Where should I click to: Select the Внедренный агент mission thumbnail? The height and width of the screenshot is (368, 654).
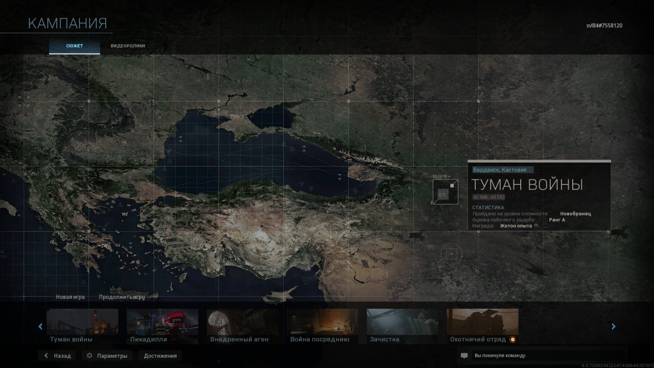(243, 326)
